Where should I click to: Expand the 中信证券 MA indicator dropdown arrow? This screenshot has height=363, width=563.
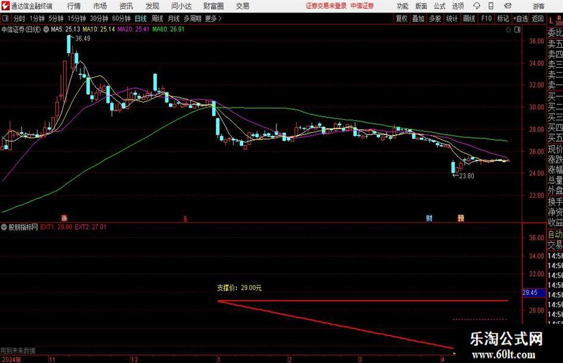pos(46,29)
